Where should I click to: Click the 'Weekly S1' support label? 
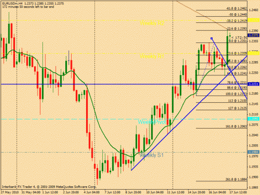(x=151, y=155)
